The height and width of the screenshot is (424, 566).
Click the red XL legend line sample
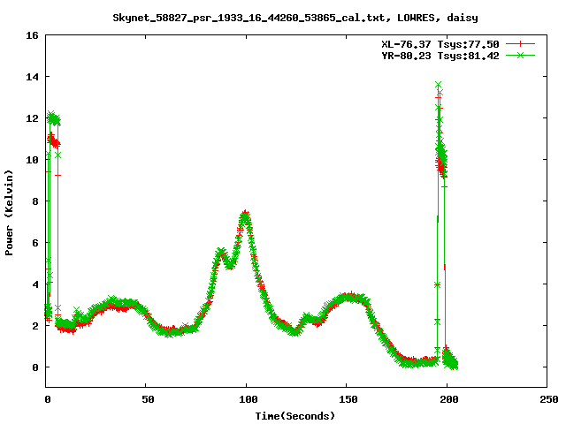point(520,44)
